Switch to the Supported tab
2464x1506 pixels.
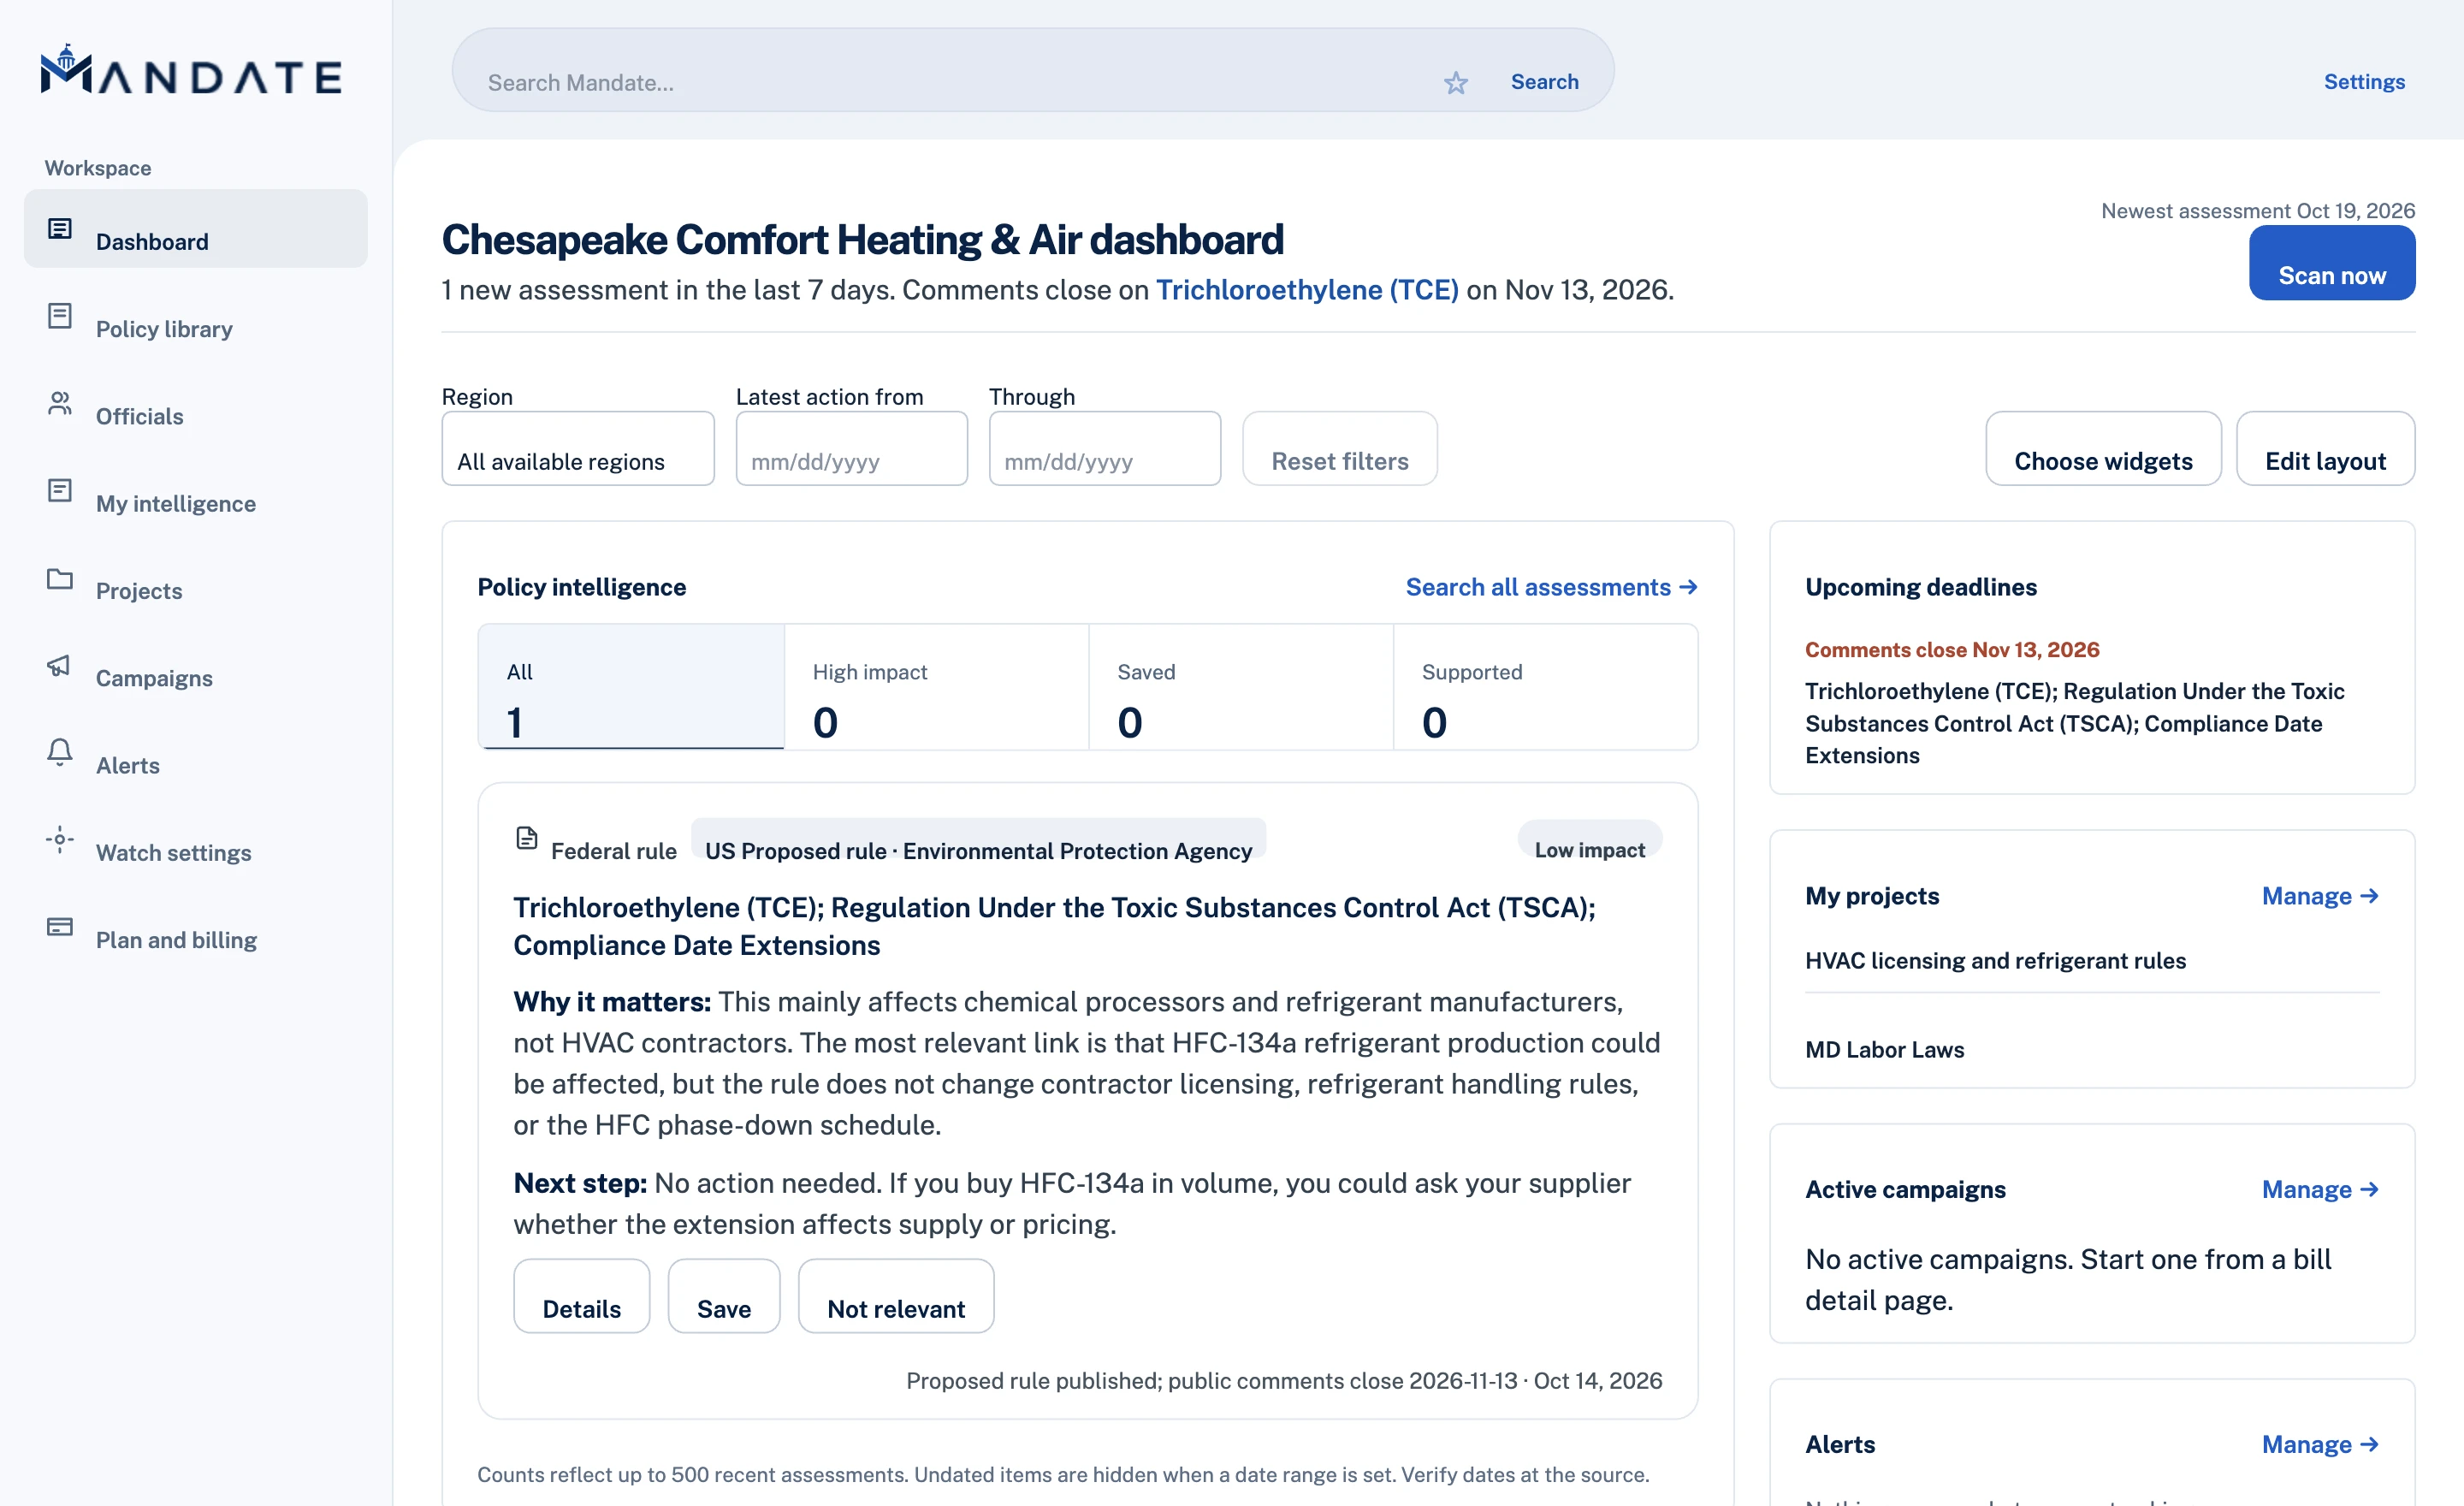[1546, 687]
